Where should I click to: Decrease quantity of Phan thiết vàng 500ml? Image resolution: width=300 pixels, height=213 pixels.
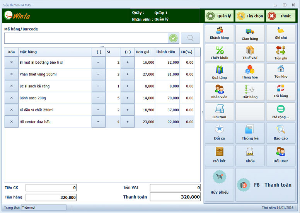pyautogui.click(x=98, y=74)
